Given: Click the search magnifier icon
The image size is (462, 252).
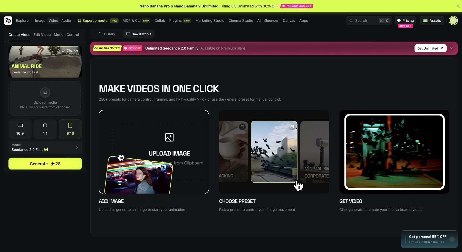Looking at the screenshot, I should click(x=351, y=21).
